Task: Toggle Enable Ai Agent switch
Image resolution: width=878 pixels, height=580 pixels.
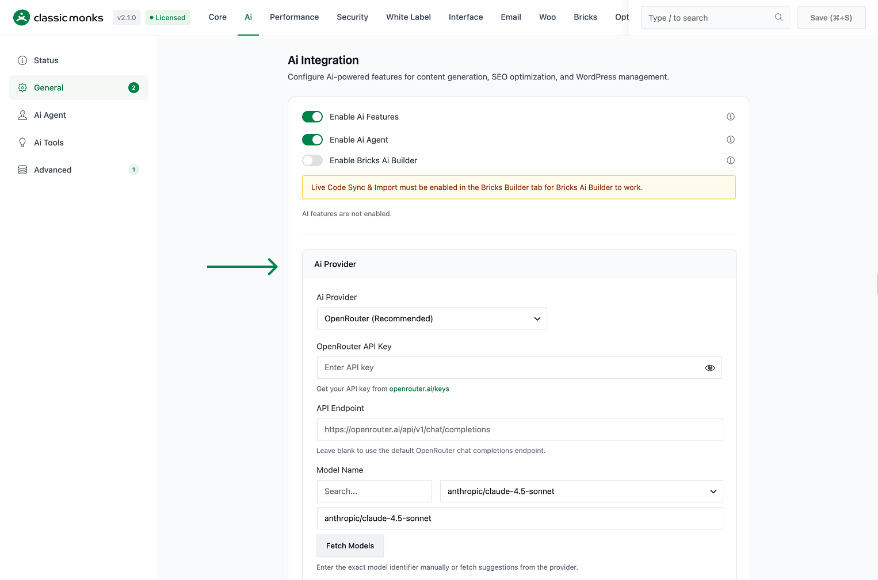Action: pyautogui.click(x=312, y=140)
